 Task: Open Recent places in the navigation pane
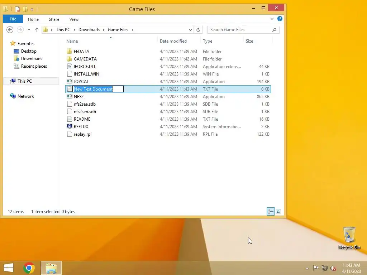34,66
